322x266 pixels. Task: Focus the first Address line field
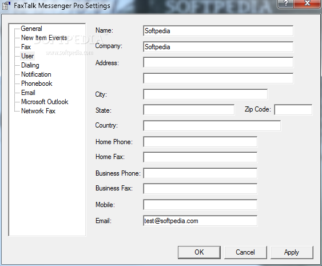click(218, 62)
